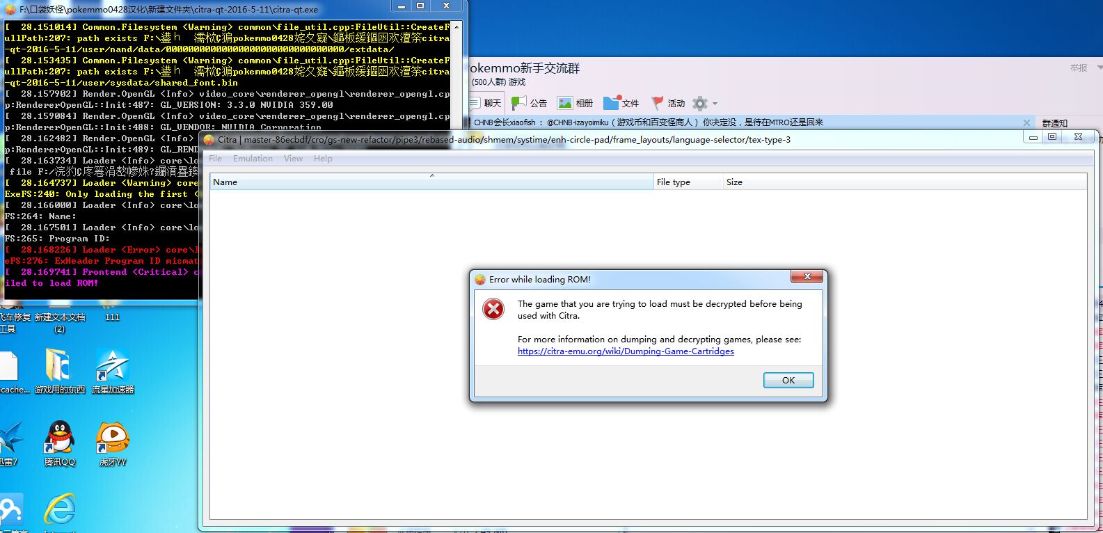
Task: Click OK in the ROM error dialog
Action: (788, 380)
